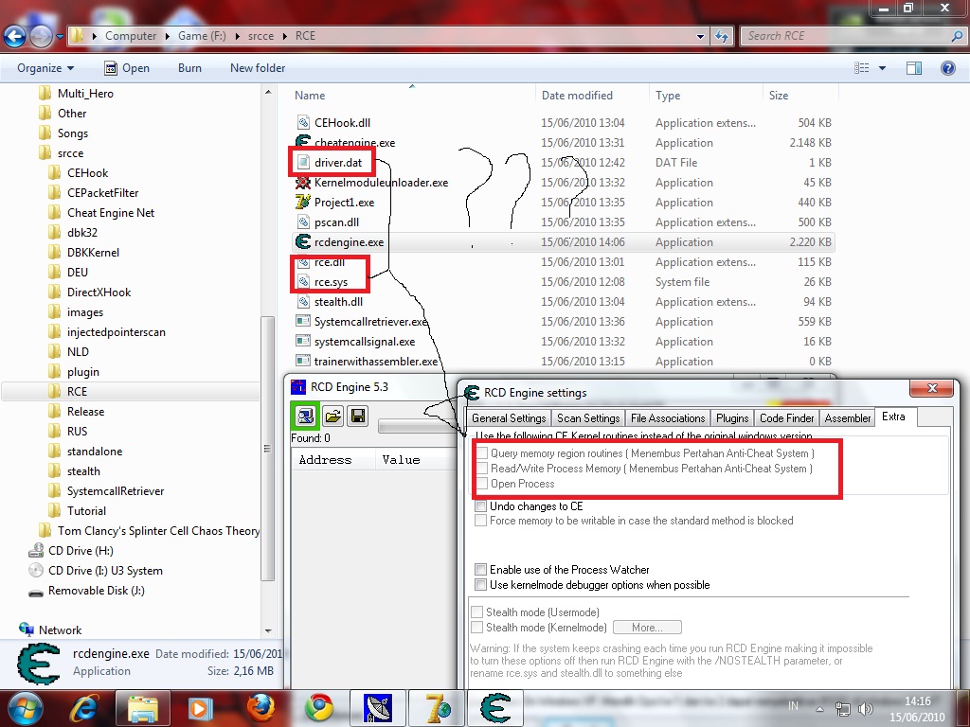Image resolution: width=970 pixels, height=727 pixels.
Task: Enable the Undo changes to CE checkbox
Action: tap(481, 506)
